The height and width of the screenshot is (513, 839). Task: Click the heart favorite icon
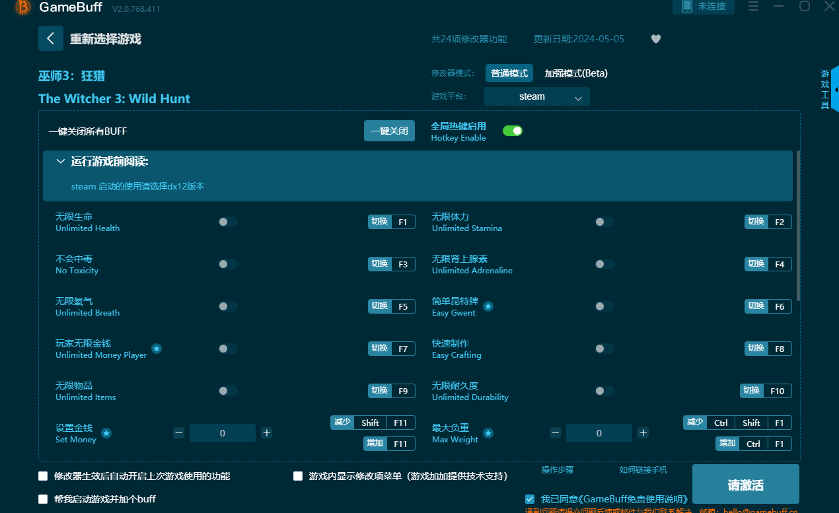(x=655, y=39)
